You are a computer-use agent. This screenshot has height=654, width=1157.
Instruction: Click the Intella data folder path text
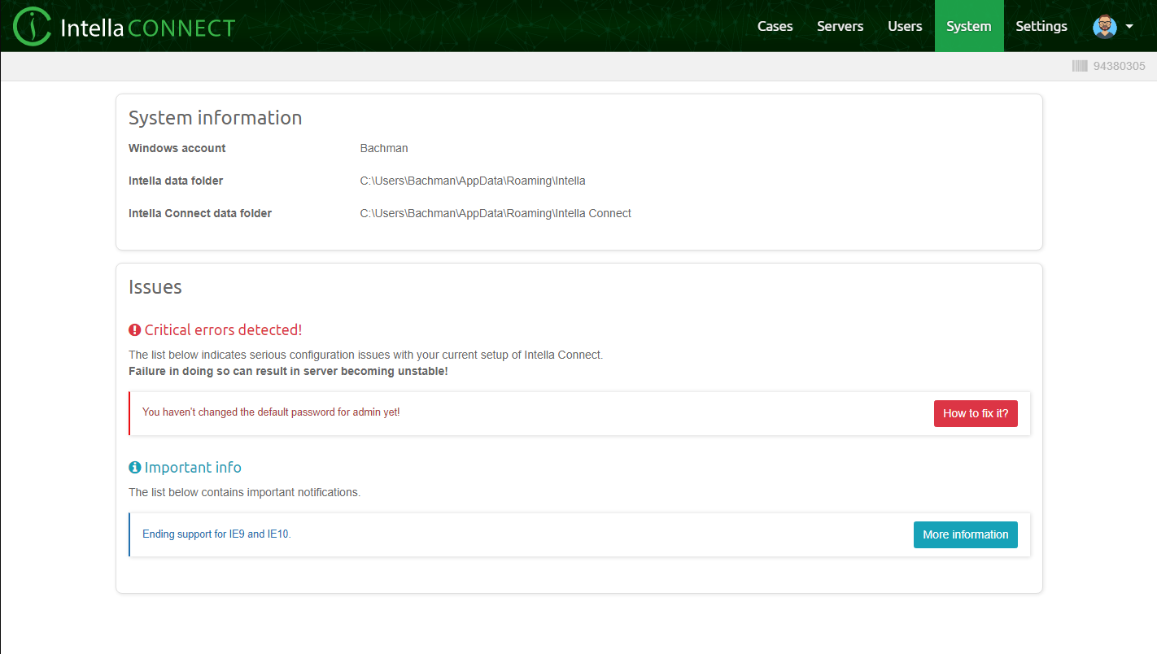pyautogui.click(x=472, y=181)
